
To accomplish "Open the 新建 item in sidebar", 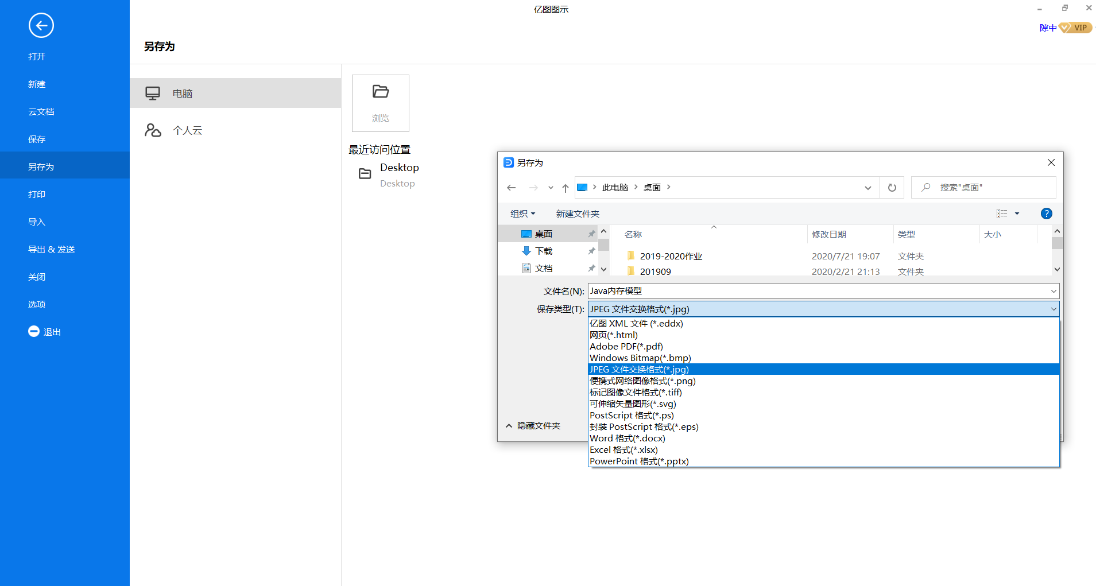I will pos(65,84).
